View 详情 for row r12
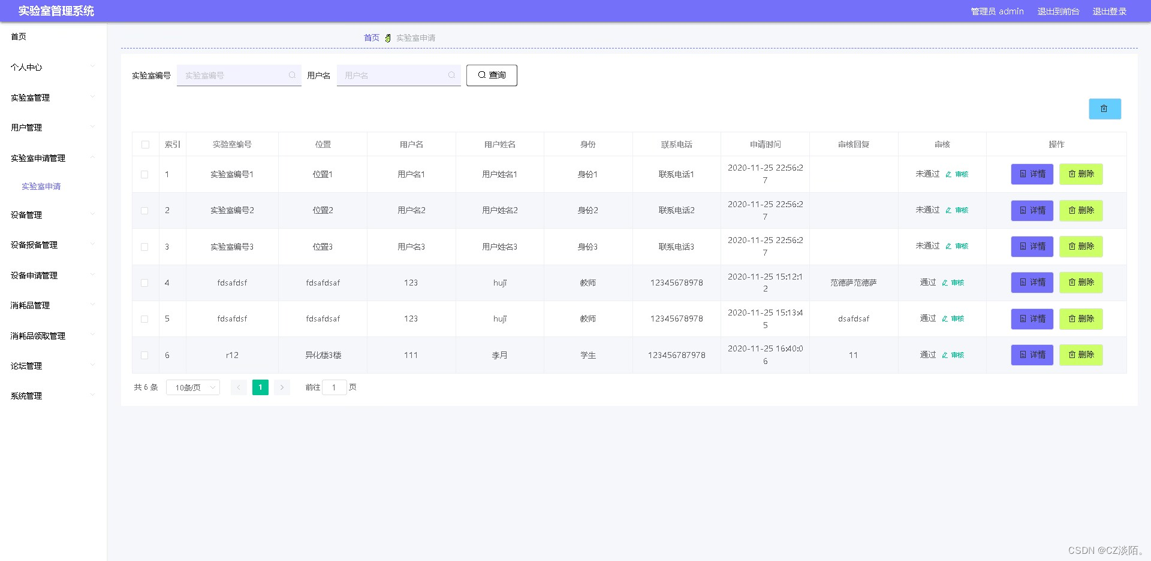Viewport: 1151px width, 561px height. (x=1032, y=355)
